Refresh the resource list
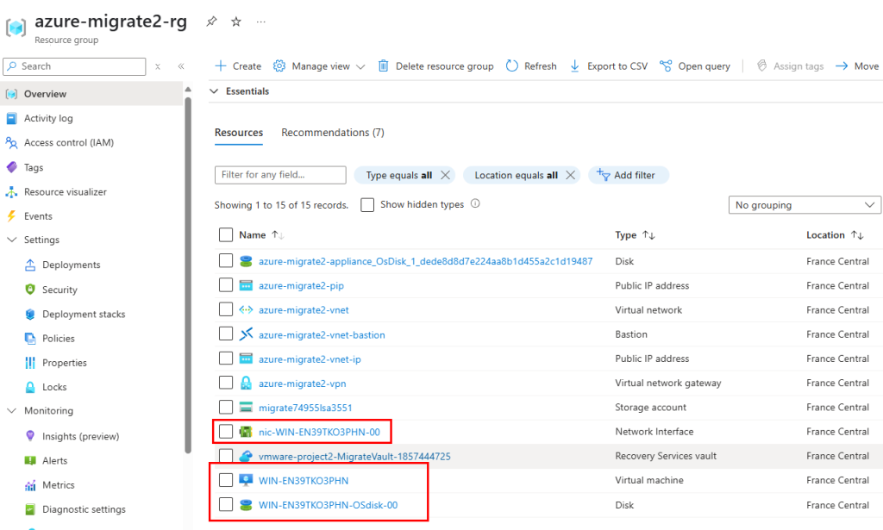883x530 pixels. (x=531, y=65)
